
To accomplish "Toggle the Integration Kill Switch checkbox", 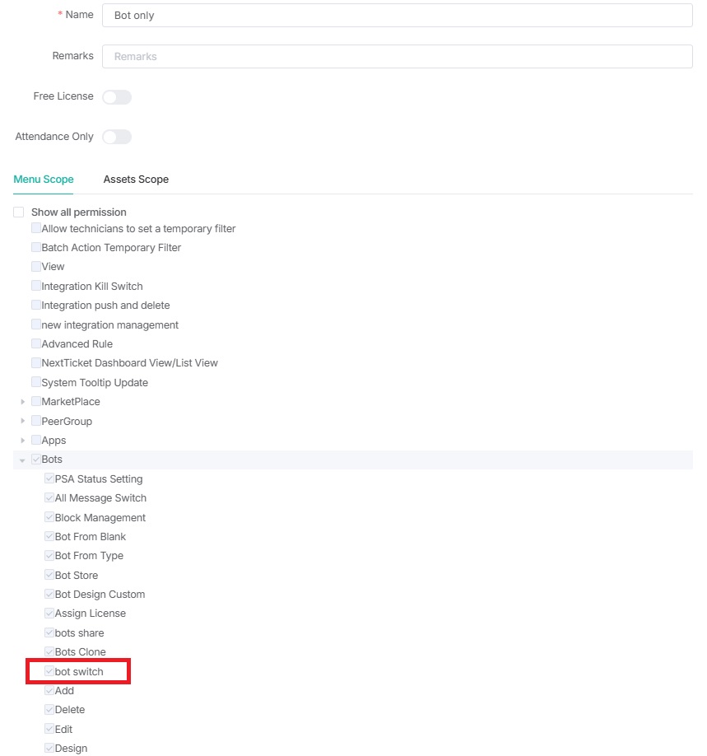I will tap(36, 286).
